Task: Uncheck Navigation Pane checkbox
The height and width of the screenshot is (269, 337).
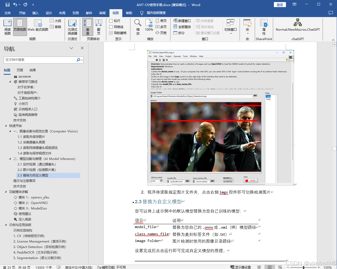Action: pos(118,33)
